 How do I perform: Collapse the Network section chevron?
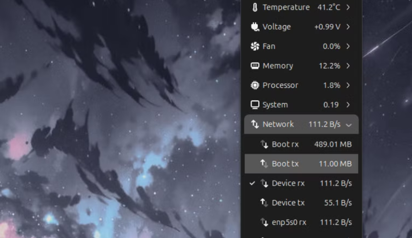click(349, 124)
